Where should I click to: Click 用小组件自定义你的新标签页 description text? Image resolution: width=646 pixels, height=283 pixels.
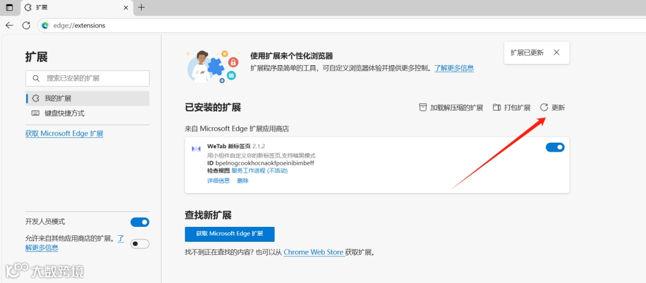(261, 155)
